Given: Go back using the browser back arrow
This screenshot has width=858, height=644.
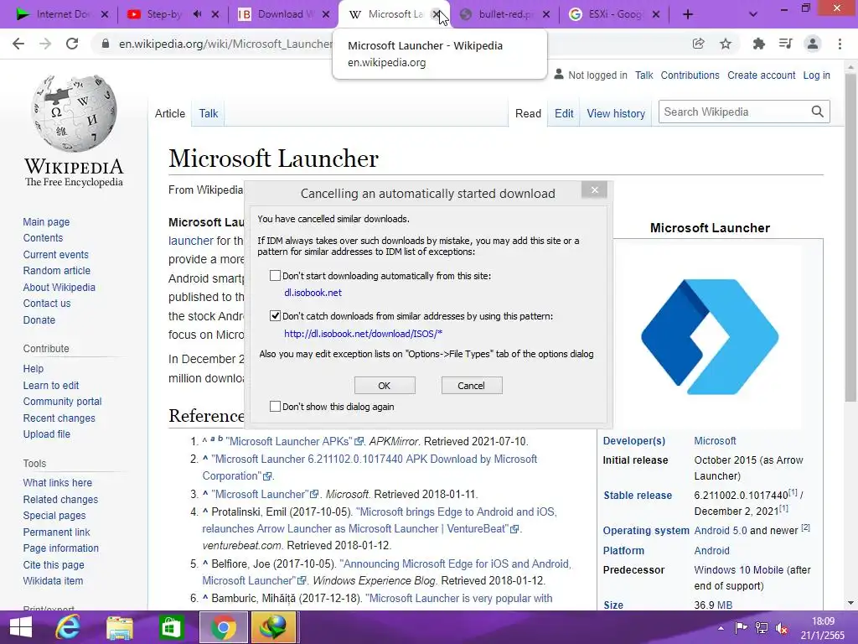Looking at the screenshot, I should pyautogui.click(x=18, y=44).
